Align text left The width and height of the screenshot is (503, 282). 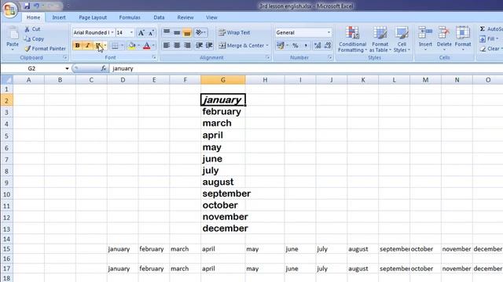167,45
